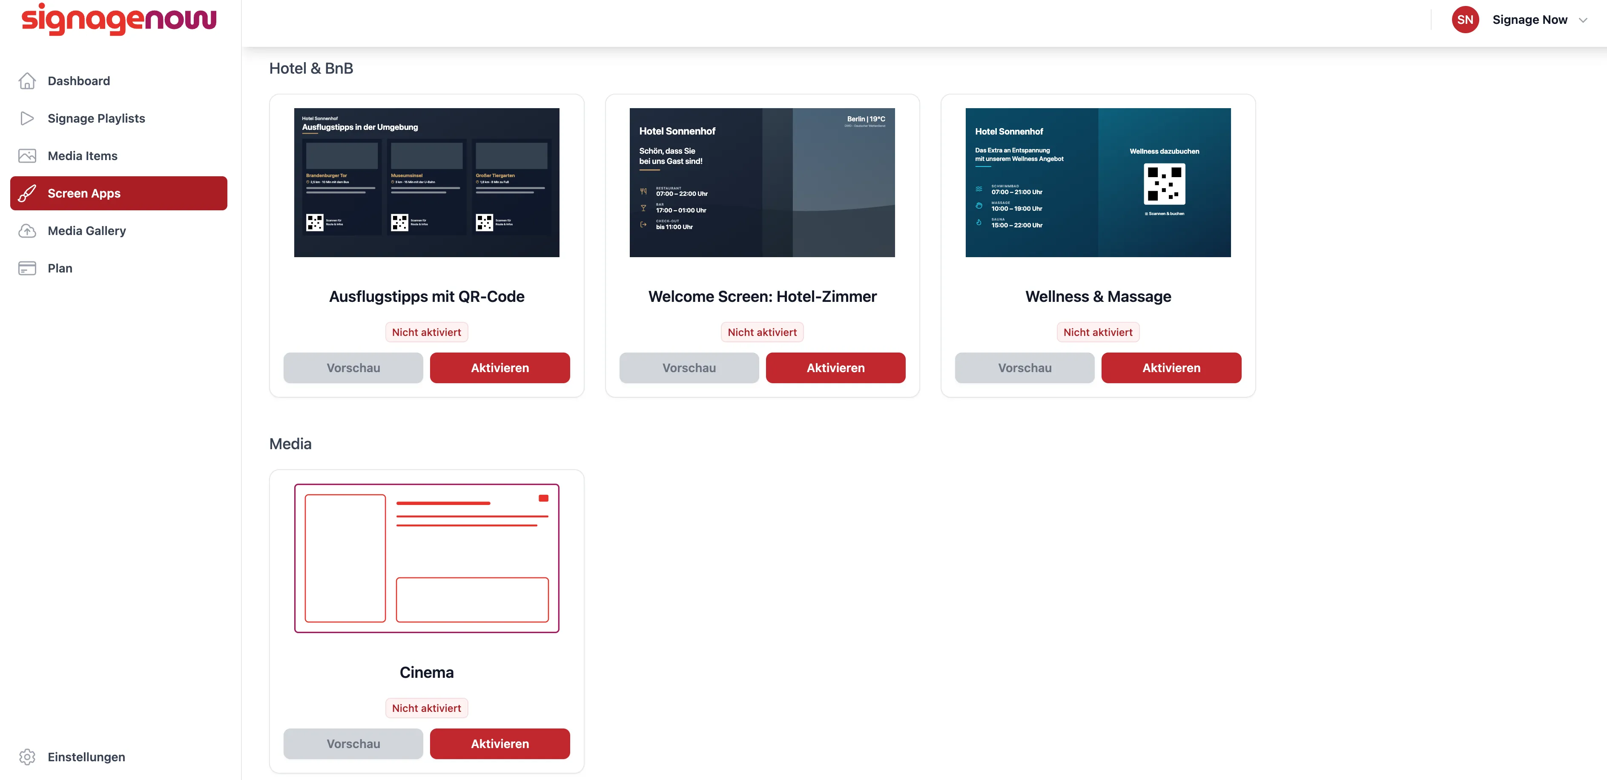Click the Plan credit card icon

(27, 268)
